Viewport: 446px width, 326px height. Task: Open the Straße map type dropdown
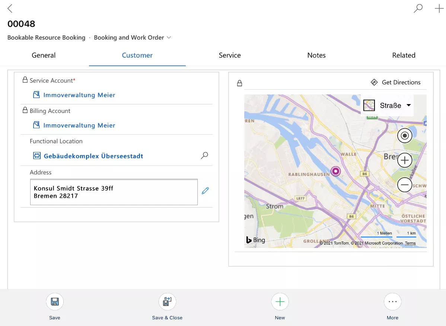[x=387, y=106]
